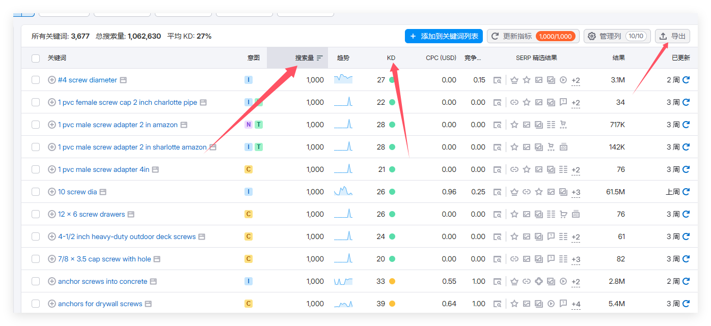Add #4 screw diameter with plus icon
Viewport: 711px width, 326px height.
[51, 80]
